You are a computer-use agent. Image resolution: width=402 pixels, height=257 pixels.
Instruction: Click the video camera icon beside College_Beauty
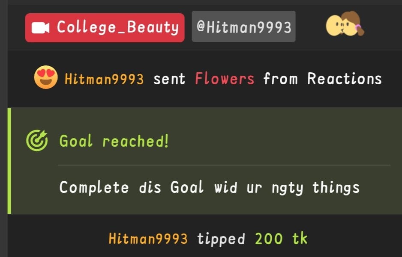tap(41, 28)
